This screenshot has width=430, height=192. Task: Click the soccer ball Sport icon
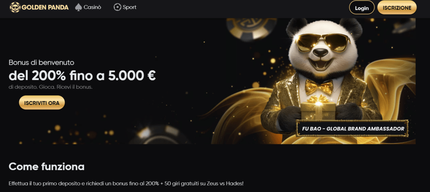click(118, 7)
